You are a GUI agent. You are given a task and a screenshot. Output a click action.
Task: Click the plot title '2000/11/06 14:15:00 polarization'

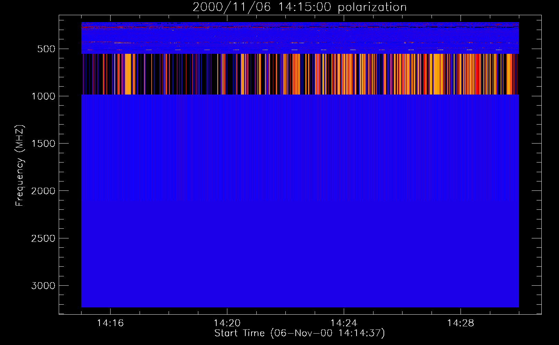click(x=300, y=7)
